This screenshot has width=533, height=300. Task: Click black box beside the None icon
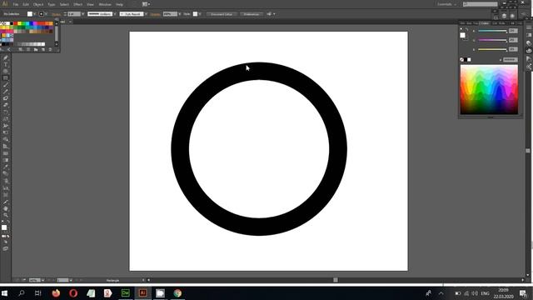[x=466, y=59]
